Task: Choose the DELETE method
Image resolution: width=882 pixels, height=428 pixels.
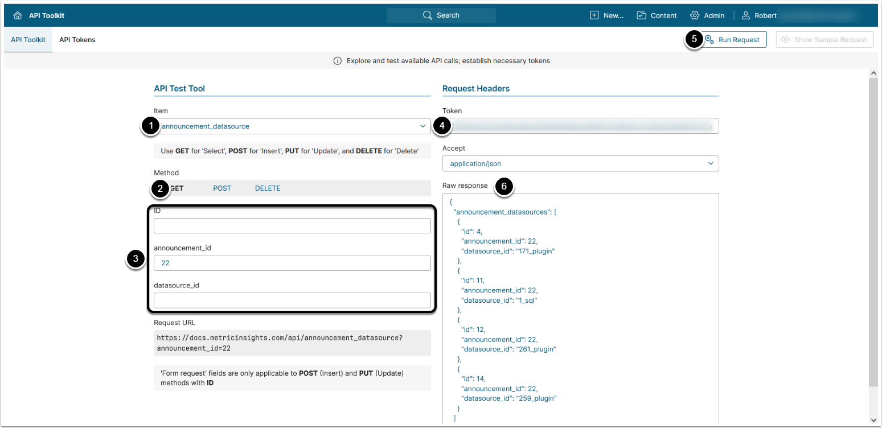Action: click(x=268, y=188)
